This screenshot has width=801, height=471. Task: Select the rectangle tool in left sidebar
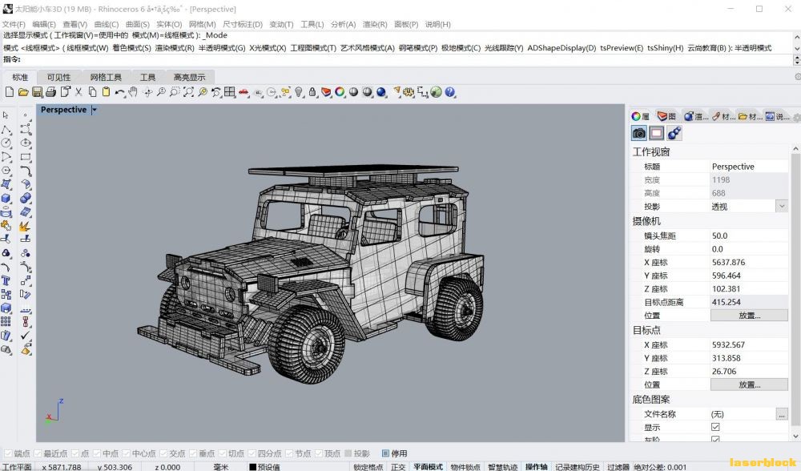click(26, 157)
